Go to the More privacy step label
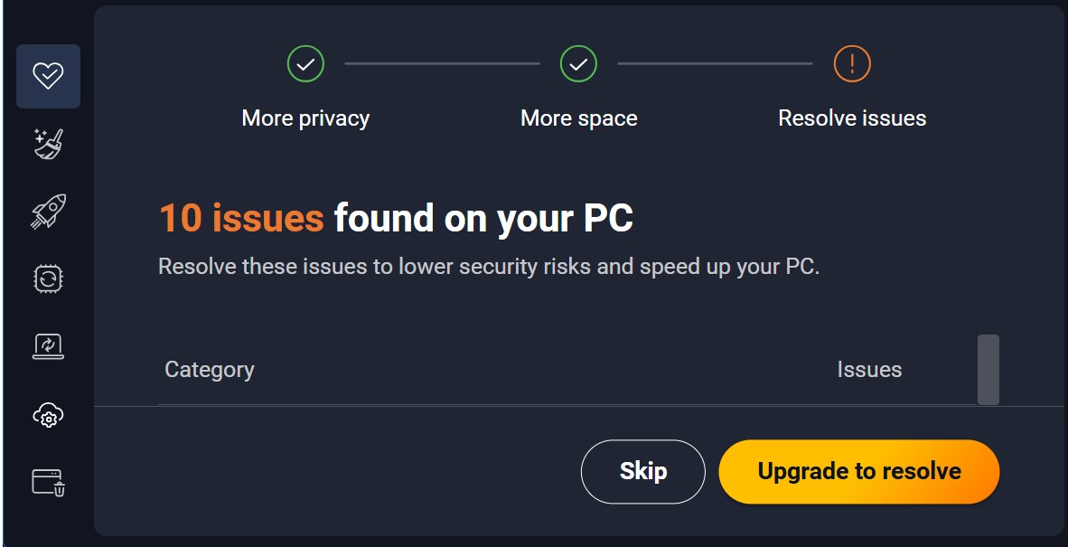This screenshot has width=1068, height=547. pos(305,118)
